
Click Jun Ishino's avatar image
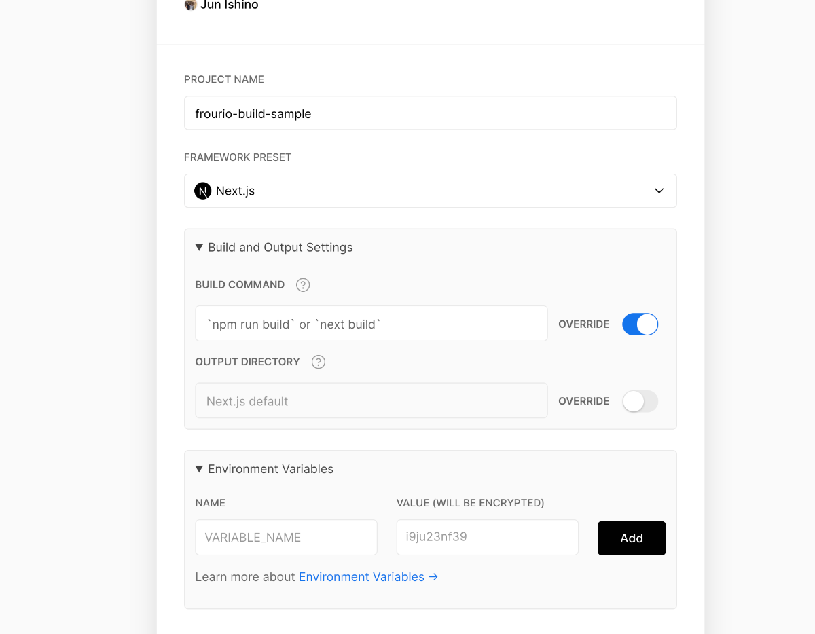pyautogui.click(x=191, y=5)
